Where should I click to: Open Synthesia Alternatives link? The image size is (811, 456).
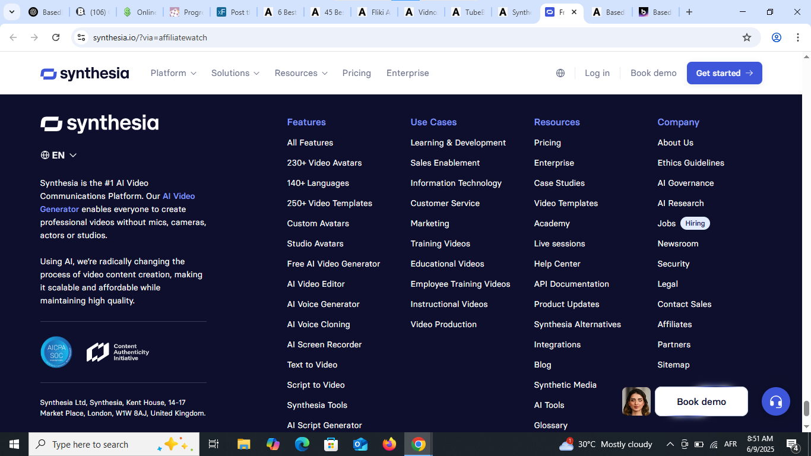coord(577,324)
